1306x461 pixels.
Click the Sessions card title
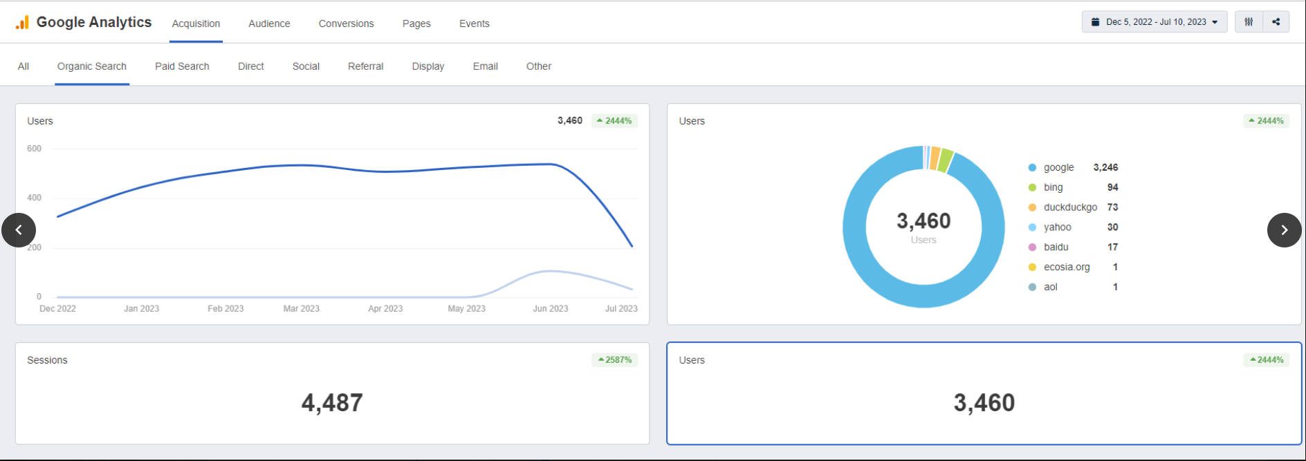pyautogui.click(x=47, y=360)
